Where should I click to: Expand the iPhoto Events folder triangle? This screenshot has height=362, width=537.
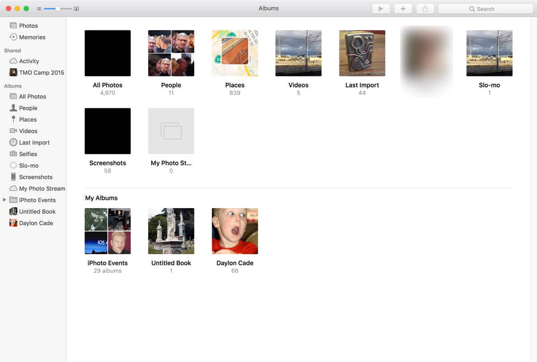point(4,200)
